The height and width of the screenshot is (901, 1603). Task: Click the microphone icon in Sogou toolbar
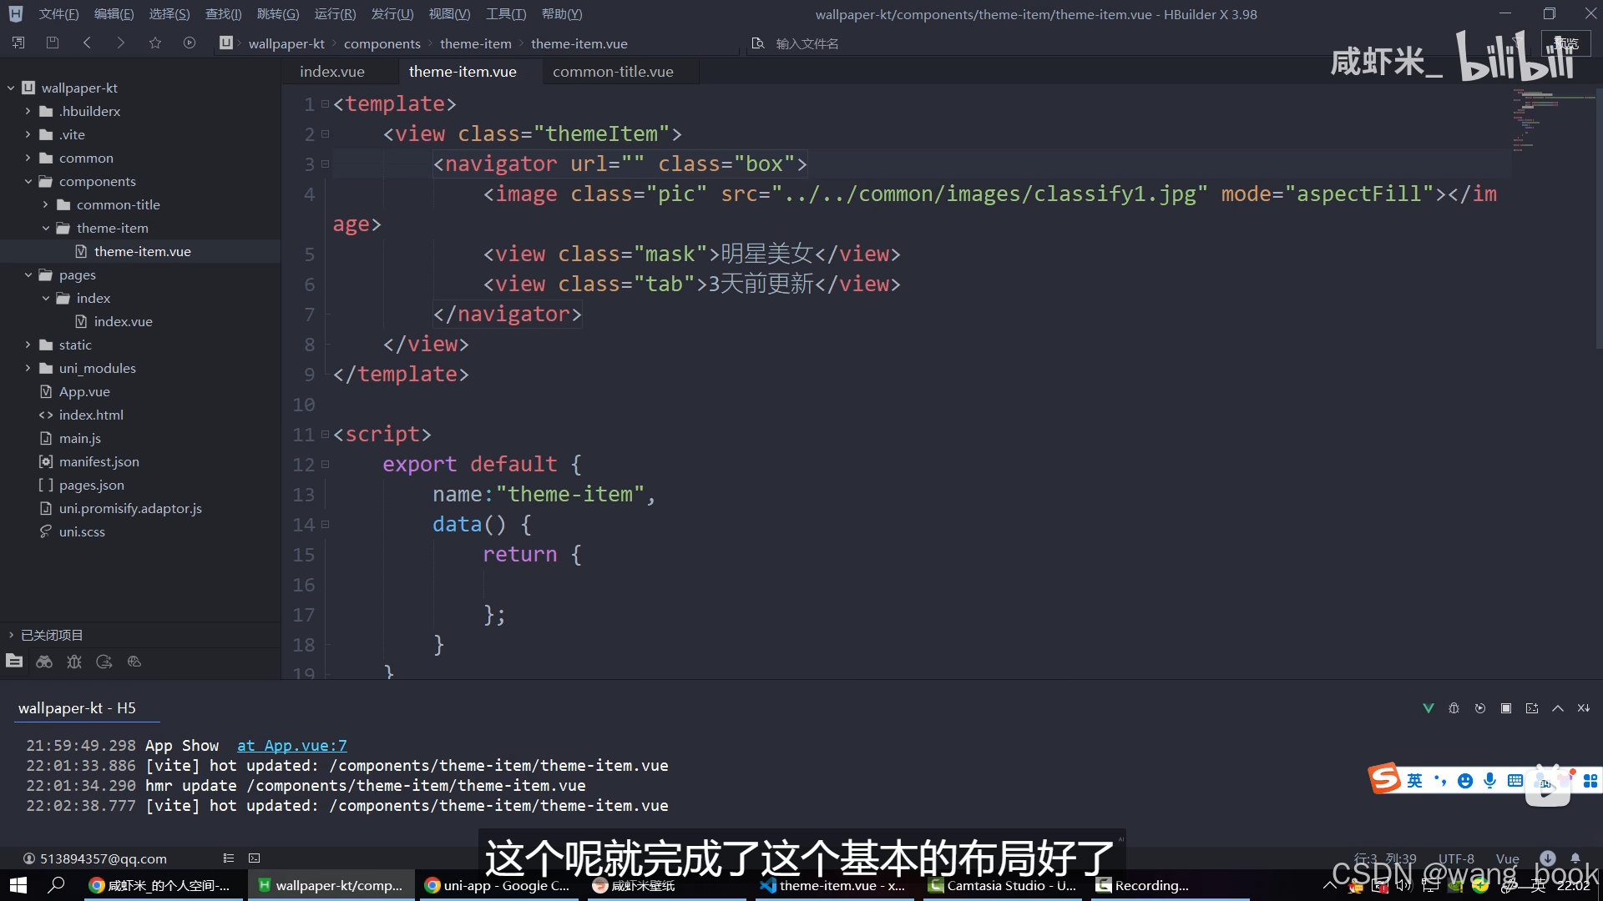(x=1490, y=781)
